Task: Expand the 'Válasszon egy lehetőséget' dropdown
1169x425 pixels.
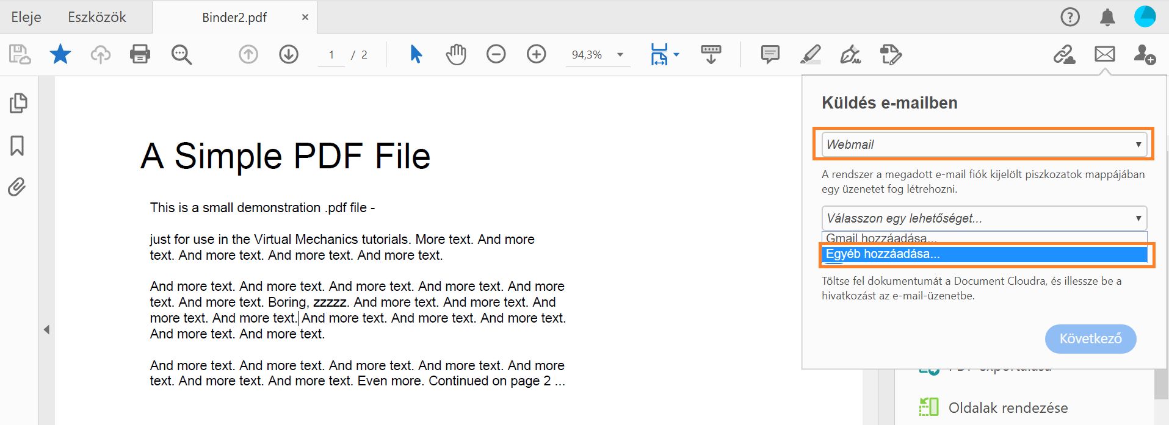Action: pyautogui.click(x=983, y=218)
